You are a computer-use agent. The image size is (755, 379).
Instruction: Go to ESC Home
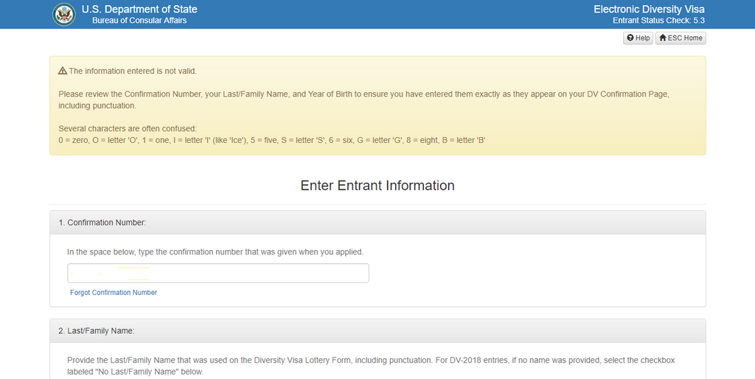(x=681, y=38)
